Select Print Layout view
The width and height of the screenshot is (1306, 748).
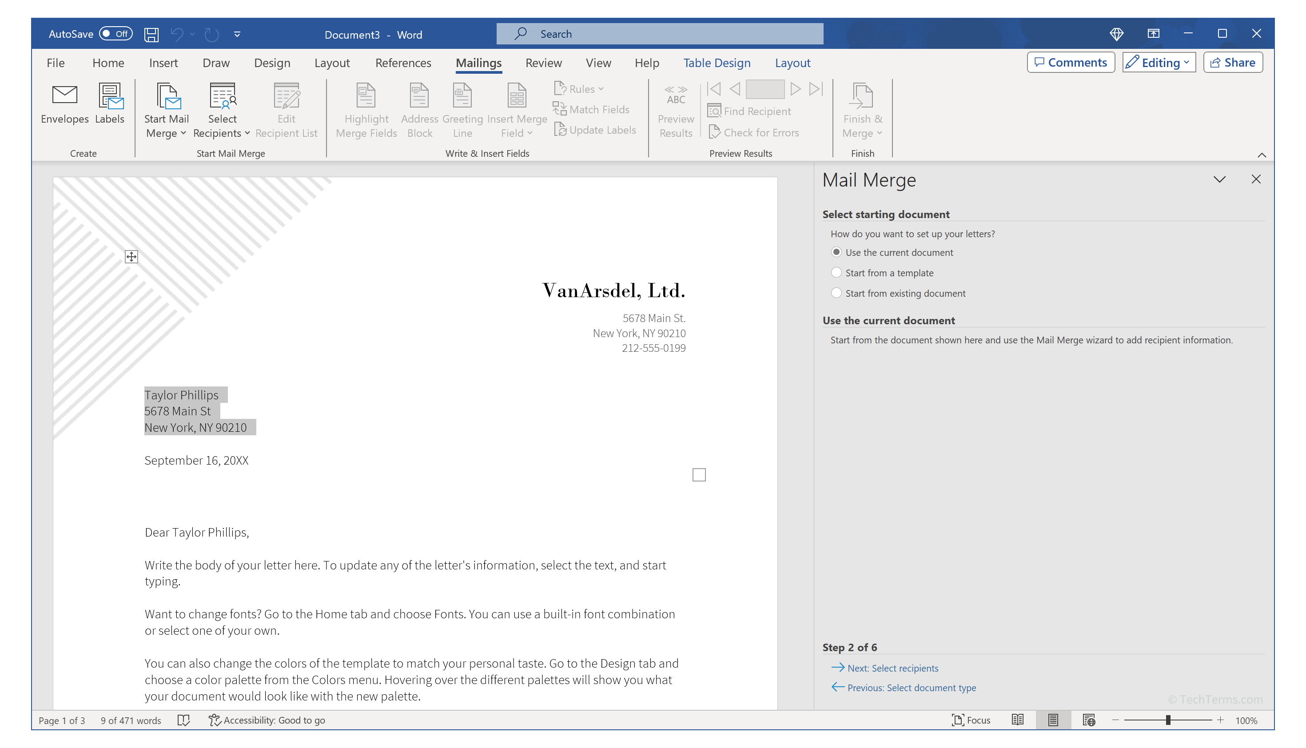(x=1053, y=720)
